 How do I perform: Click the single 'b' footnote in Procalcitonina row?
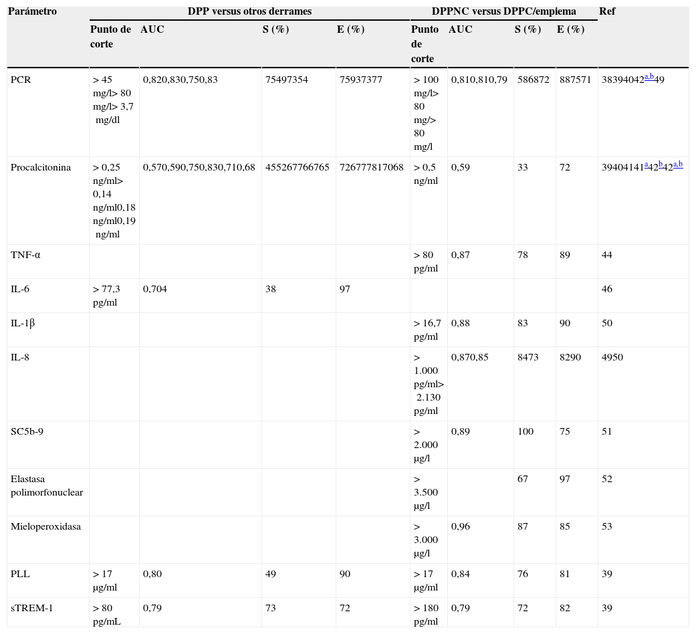point(661,165)
